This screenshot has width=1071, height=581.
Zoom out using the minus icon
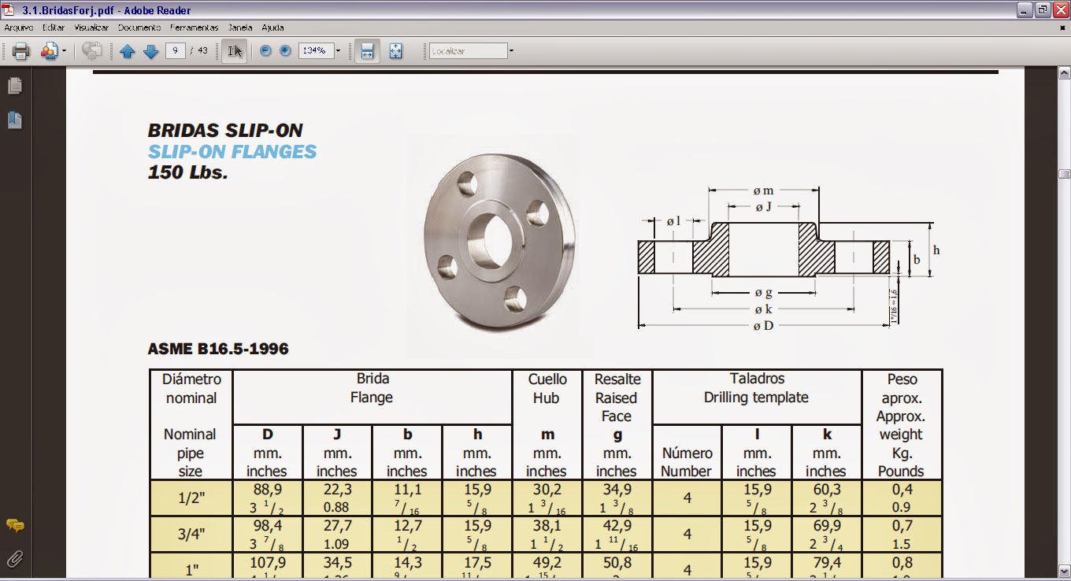pos(265,50)
